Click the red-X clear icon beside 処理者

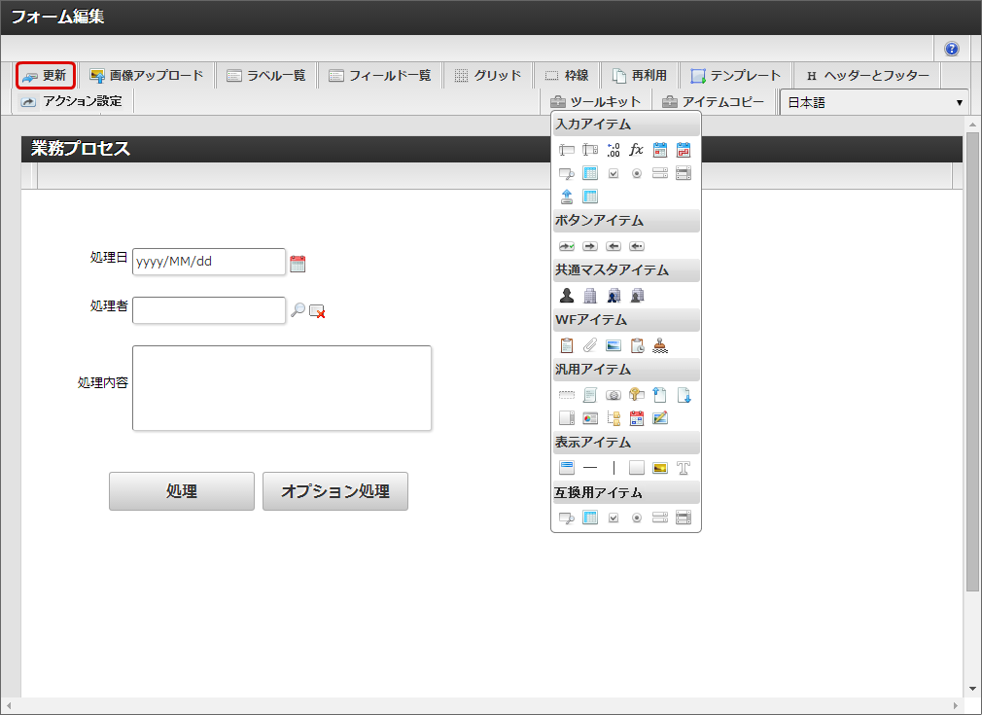pyautogui.click(x=317, y=311)
